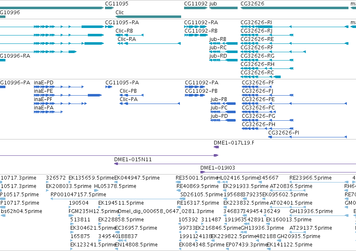Viewport: 356px width, 251px height.
Task: Pick transcript CG32626-RG
Action: pyautogui.click(x=257, y=56)
